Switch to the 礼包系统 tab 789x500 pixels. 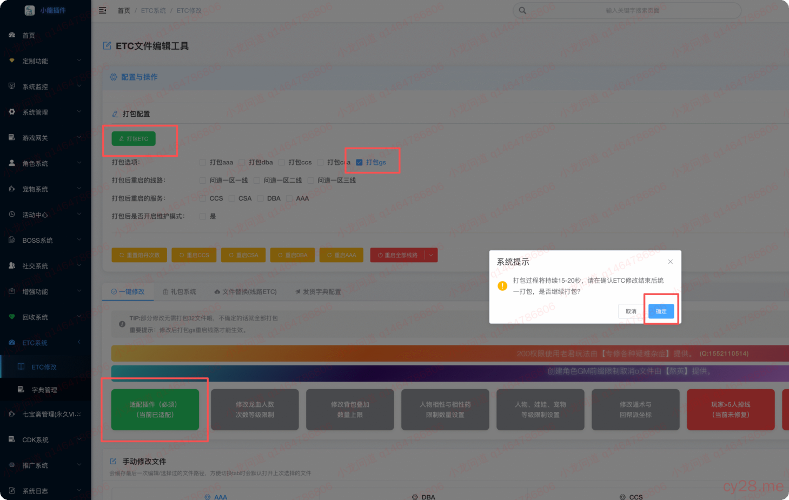pyautogui.click(x=180, y=291)
